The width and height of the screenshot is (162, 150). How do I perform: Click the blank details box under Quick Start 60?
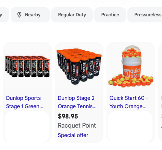click(130, 127)
